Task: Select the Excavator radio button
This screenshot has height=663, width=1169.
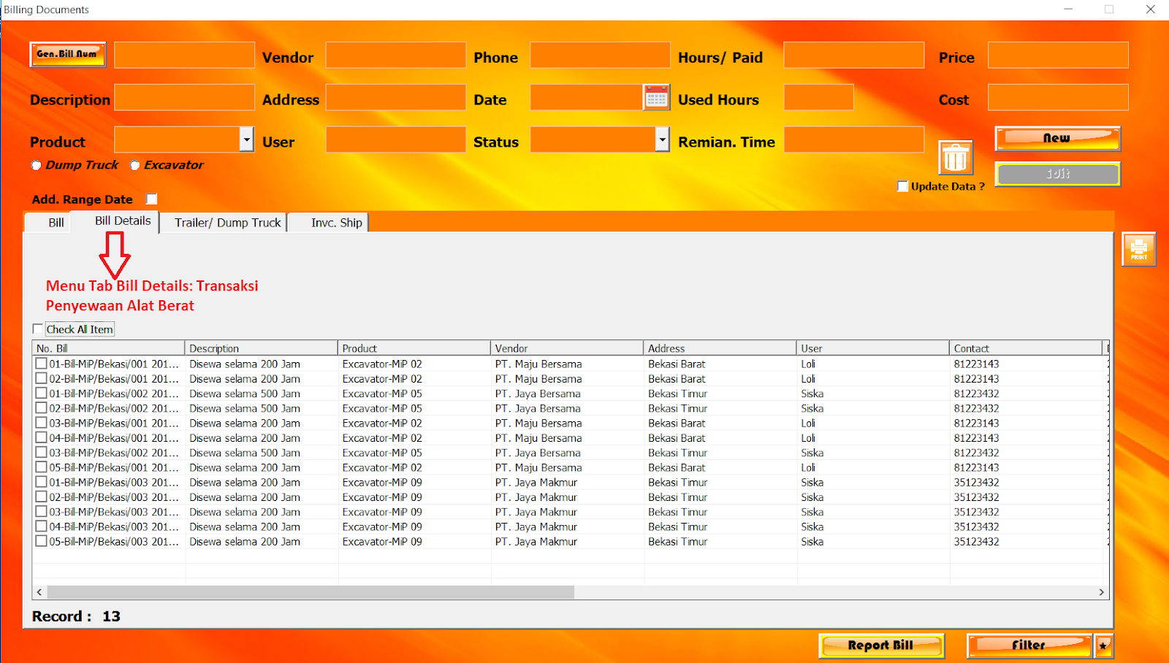Action: click(134, 165)
